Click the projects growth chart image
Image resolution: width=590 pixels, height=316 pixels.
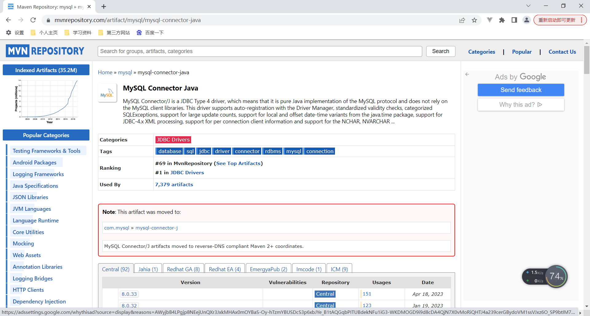(x=46, y=101)
